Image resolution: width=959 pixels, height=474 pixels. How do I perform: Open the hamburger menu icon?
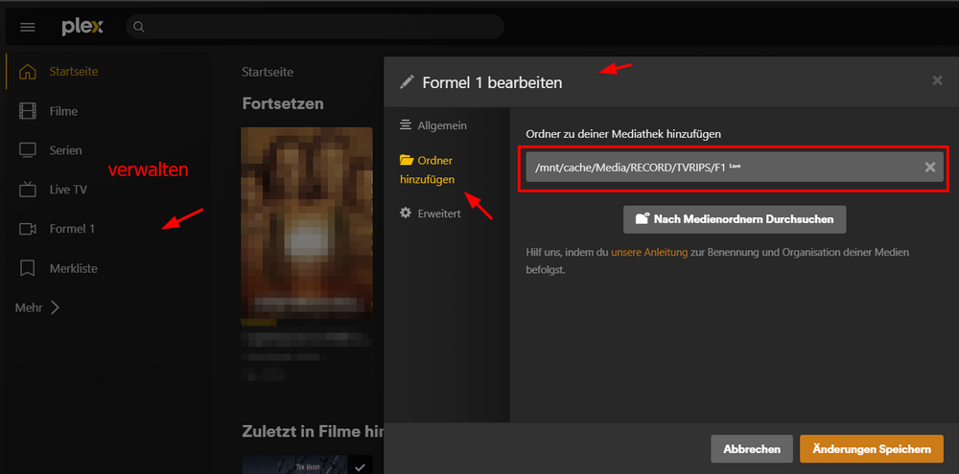[28, 28]
